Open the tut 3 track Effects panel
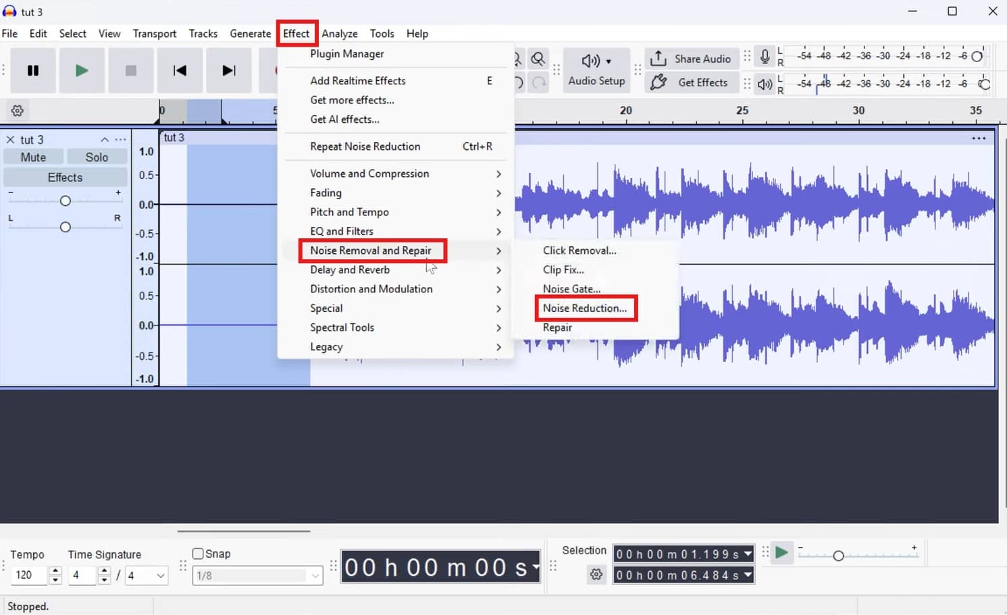This screenshot has height=615, width=1007. tap(65, 178)
